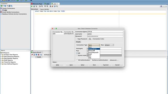Click the Save button in dialog

click(x=71, y=65)
